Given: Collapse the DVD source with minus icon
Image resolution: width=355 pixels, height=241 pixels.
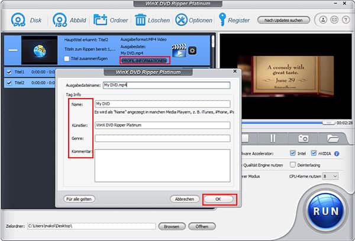Looking at the screenshot, I should (x=13, y=50).
